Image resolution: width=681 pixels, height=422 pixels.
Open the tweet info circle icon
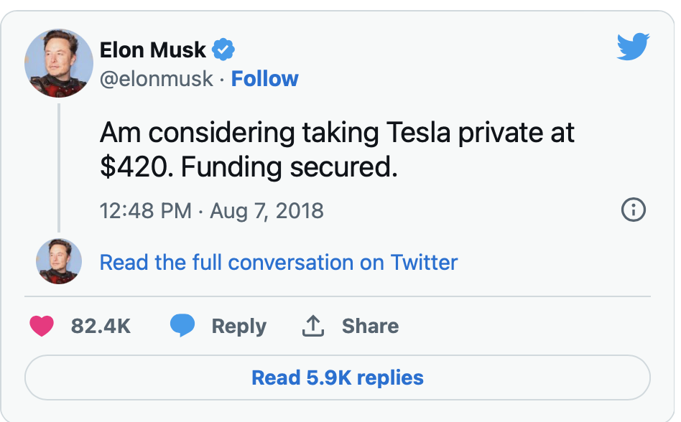[x=633, y=210]
